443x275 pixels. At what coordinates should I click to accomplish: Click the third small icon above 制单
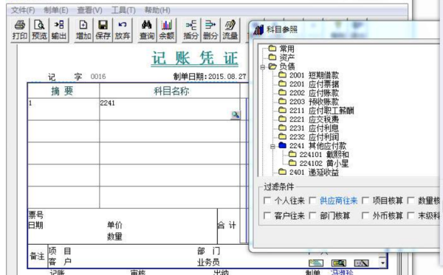point(361,263)
